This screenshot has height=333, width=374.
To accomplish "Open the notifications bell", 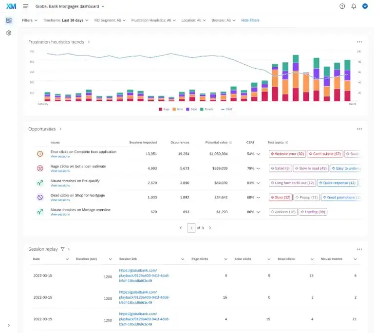I will point(354,6).
